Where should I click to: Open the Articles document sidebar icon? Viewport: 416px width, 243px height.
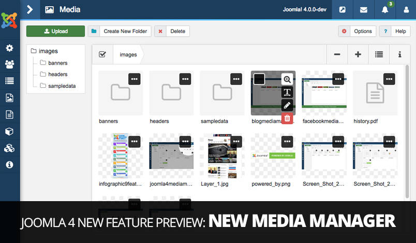9,114
